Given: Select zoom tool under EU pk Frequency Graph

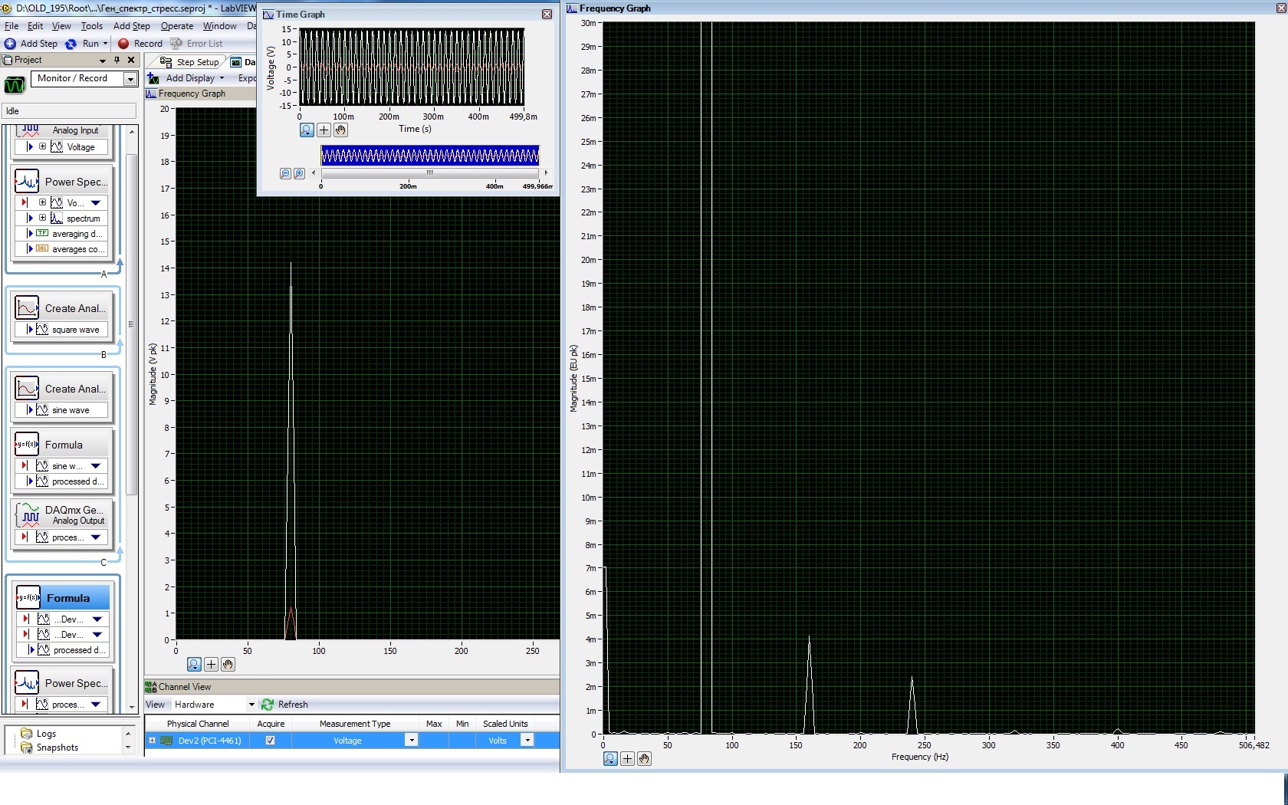Looking at the screenshot, I should pyautogui.click(x=610, y=759).
